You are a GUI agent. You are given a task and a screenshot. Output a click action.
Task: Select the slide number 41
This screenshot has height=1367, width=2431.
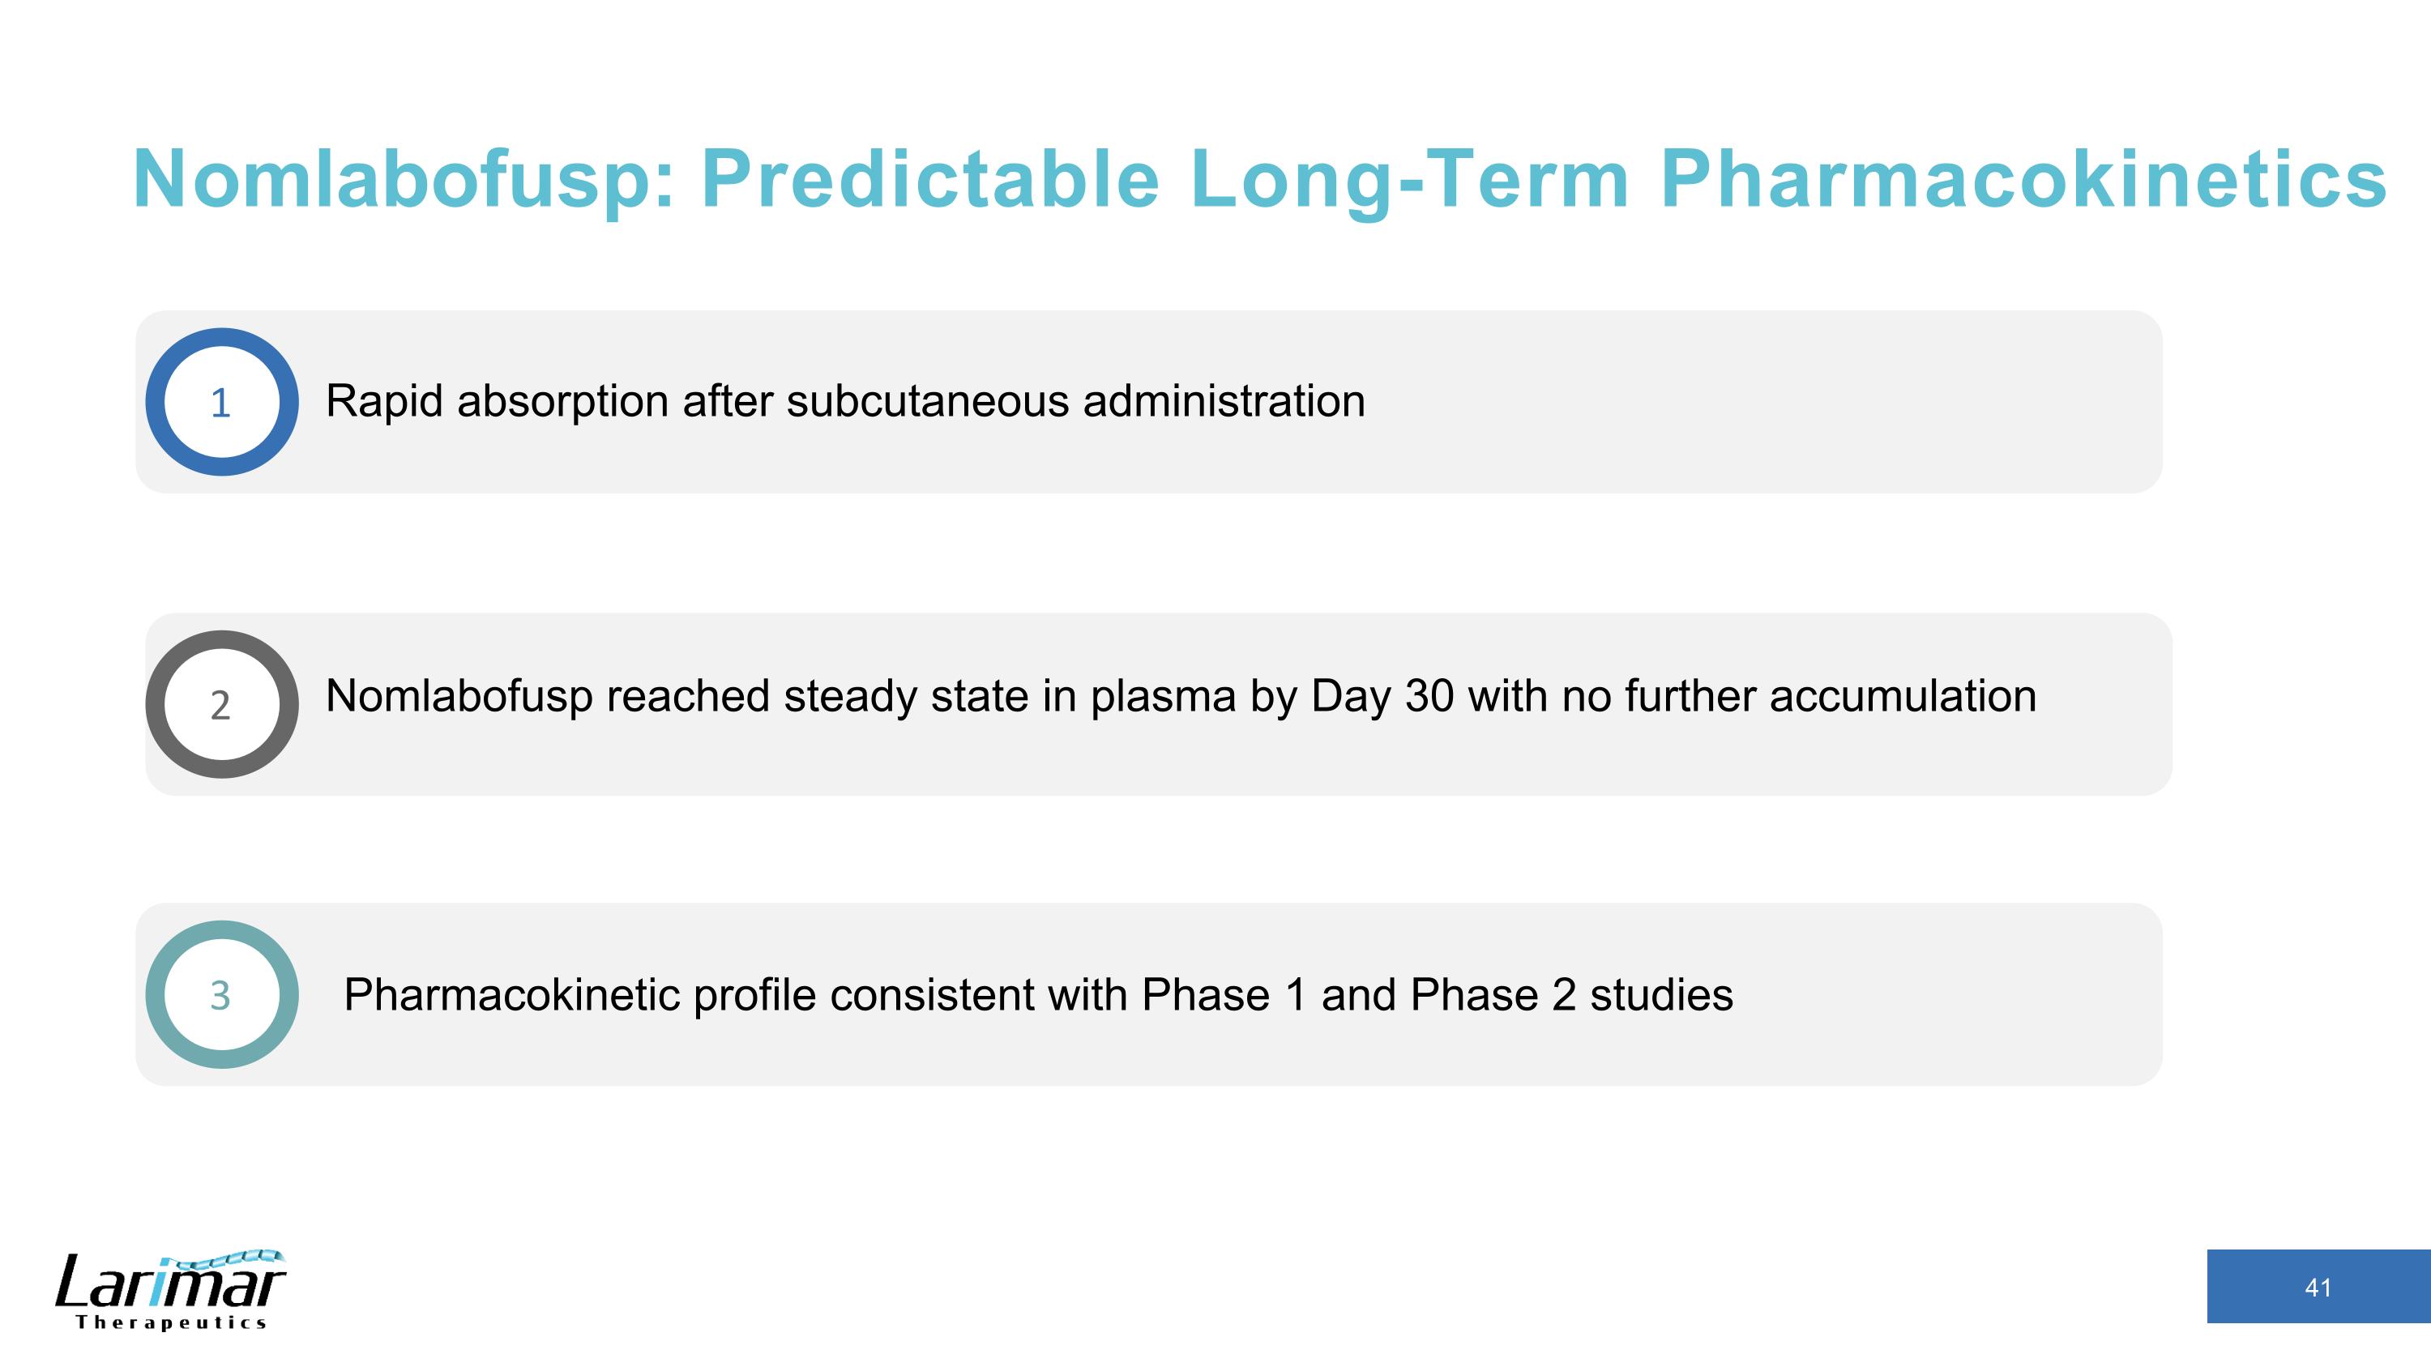click(2318, 1287)
